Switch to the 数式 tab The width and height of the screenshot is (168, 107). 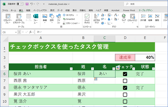[x=52, y=10]
